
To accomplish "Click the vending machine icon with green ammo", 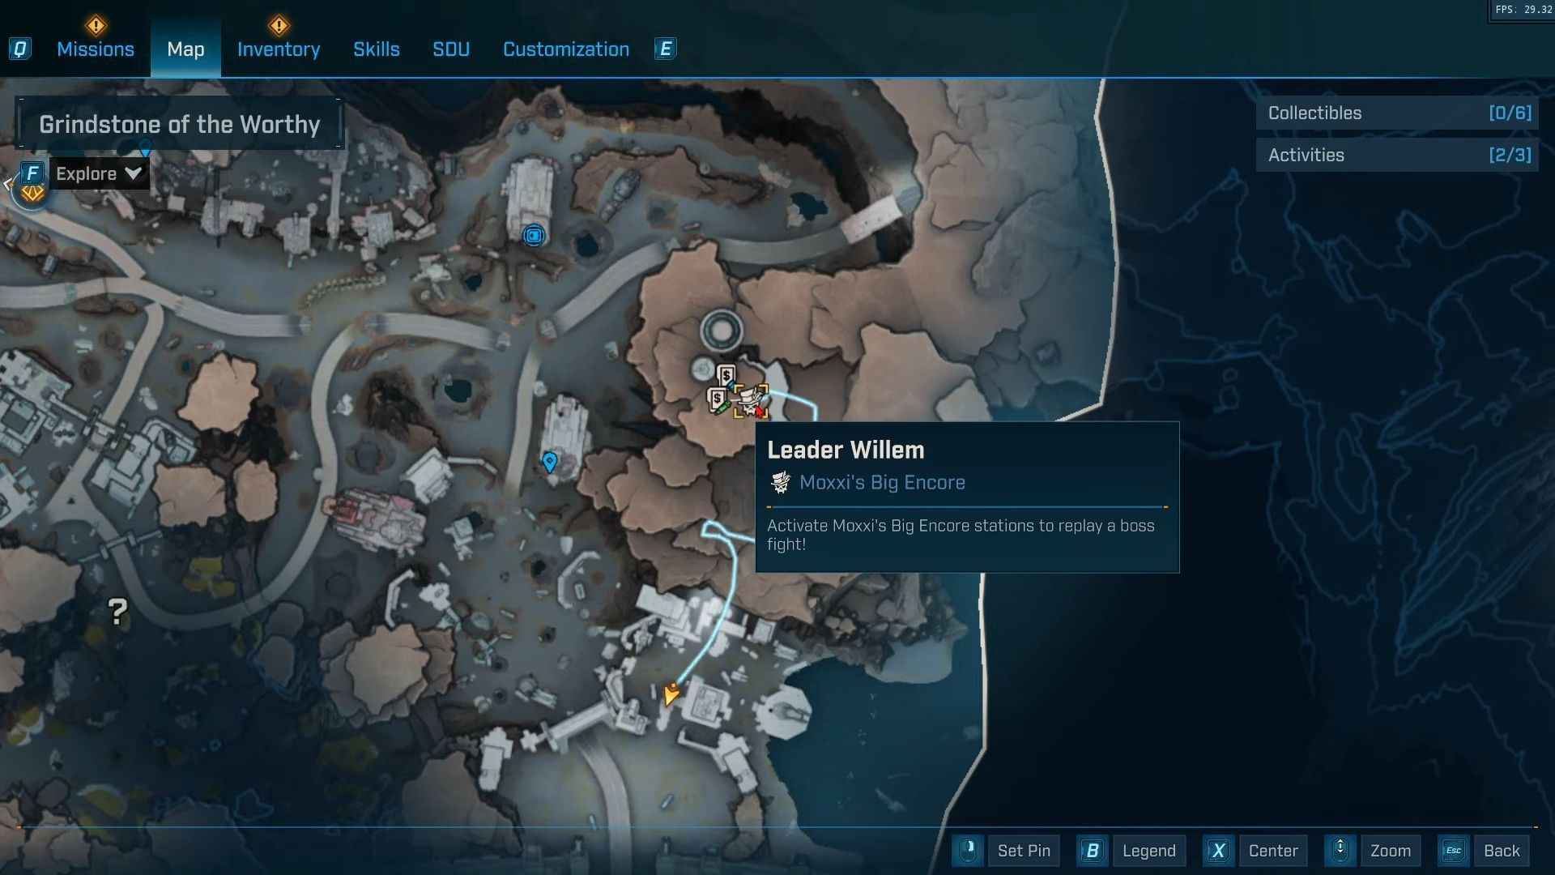I will coord(717,400).
